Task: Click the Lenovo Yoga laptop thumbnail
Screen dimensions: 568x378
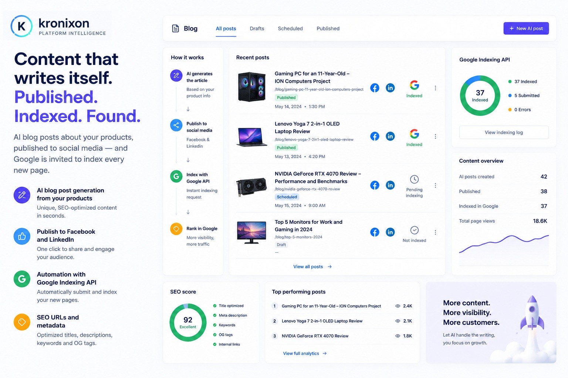Action: [x=252, y=137]
